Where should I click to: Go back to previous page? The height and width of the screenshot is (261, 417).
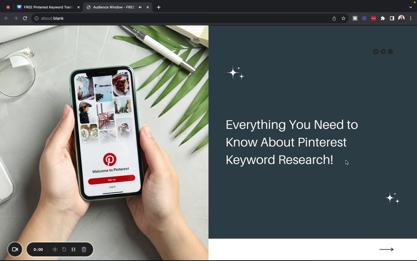(6, 18)
